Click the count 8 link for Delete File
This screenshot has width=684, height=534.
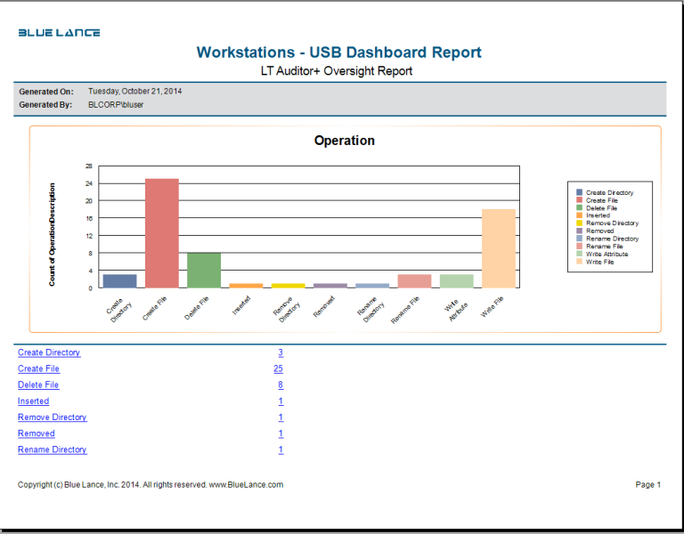coord(281,384)
